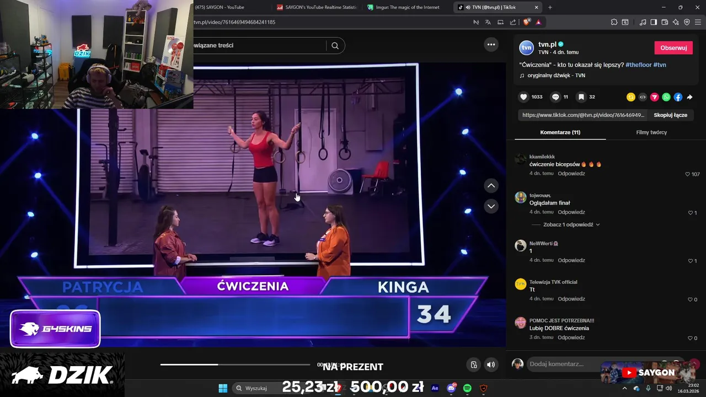
Task: Reply to NeWWerti's comment
Action: (571, 260)
